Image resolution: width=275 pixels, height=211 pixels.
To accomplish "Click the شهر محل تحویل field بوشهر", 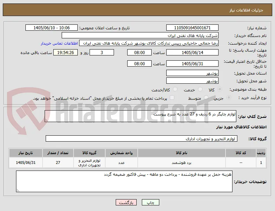I will 192,81.
